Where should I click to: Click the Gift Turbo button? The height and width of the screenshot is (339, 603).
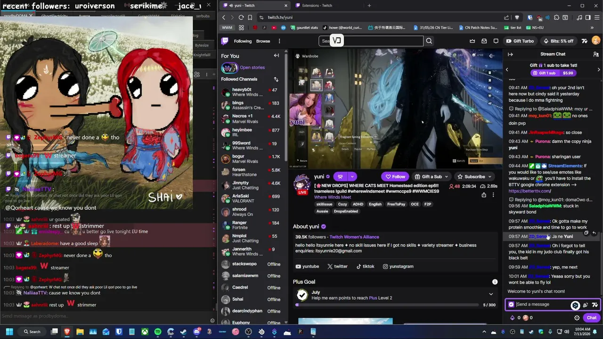click(520, 41)
